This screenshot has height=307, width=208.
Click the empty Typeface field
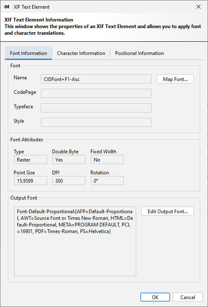click(96, 108)
